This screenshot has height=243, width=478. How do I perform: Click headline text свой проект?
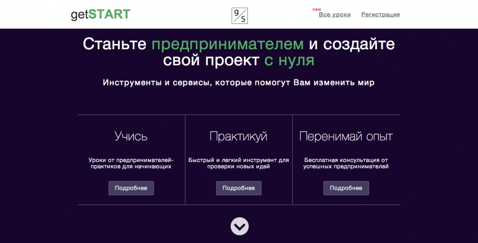(x=212, y=60)
